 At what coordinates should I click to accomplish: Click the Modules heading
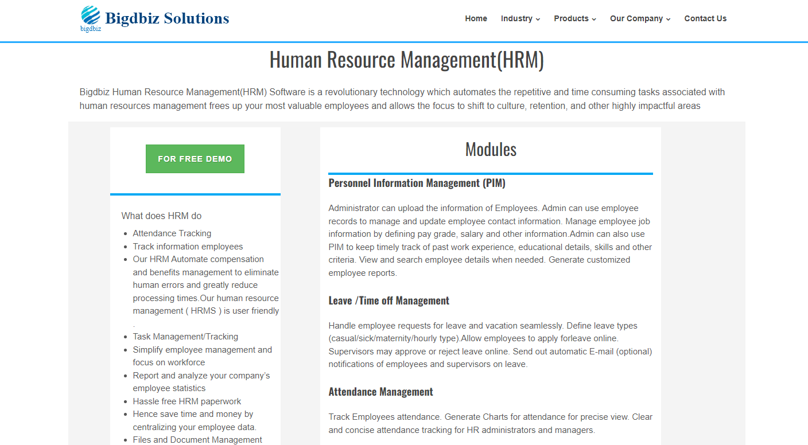click(491, 150)
